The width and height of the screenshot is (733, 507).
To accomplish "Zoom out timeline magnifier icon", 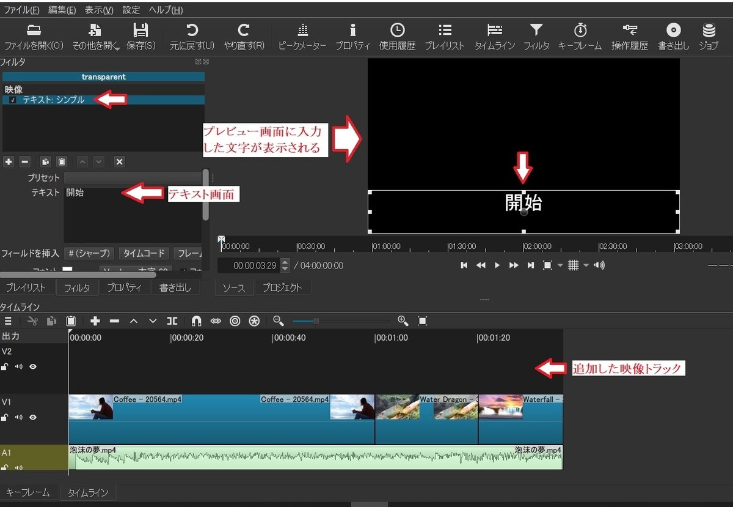I will point(279,320).
